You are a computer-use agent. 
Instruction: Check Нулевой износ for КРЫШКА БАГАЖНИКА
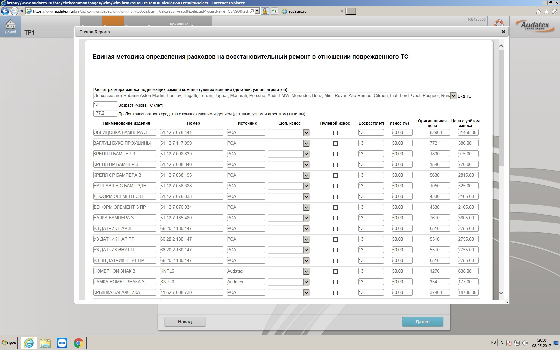(x=336, y=293)
